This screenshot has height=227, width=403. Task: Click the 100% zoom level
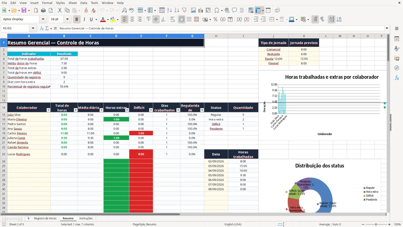[397, 224]
